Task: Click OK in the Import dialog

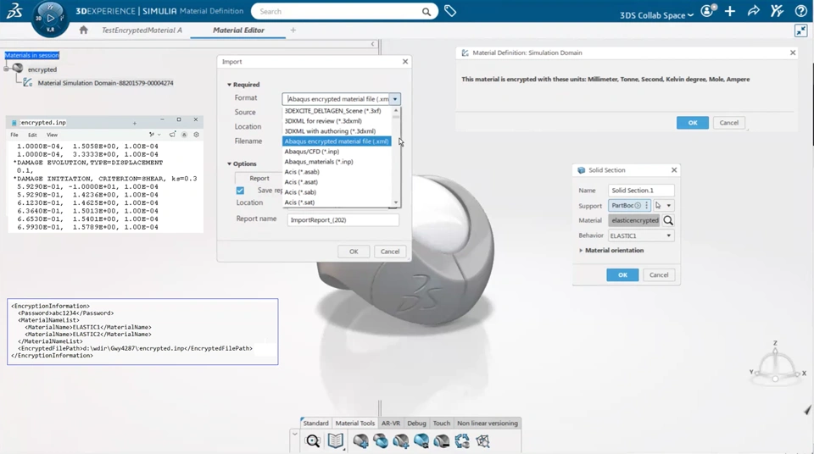Action: pos(354,251)
